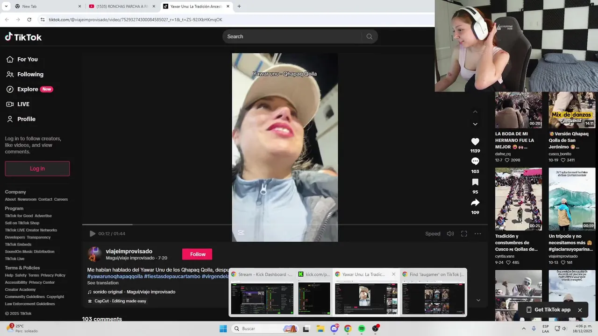
Task: Open Discord from taskbar
Action: point(334,329)
